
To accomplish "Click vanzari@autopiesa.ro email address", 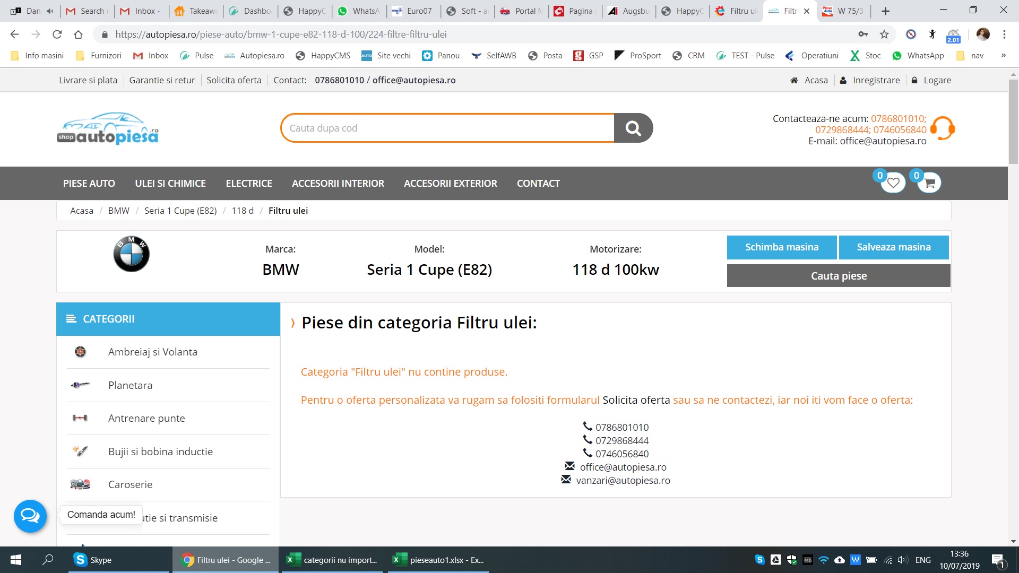I will (x=623, y=480).
